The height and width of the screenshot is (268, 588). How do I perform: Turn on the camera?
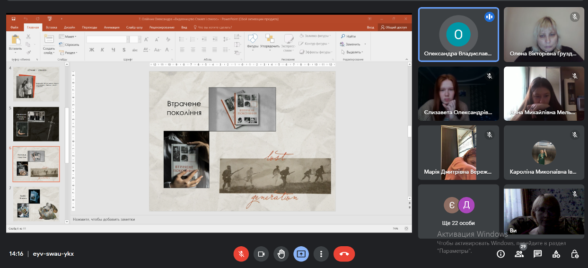(261, 254)
